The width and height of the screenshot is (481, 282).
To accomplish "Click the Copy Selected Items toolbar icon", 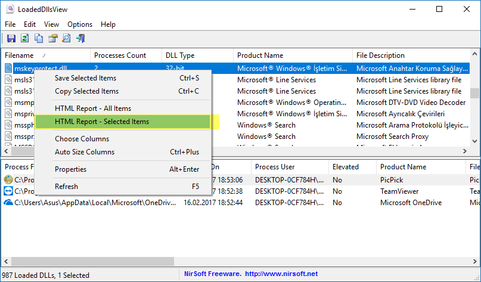I will 39,39.
